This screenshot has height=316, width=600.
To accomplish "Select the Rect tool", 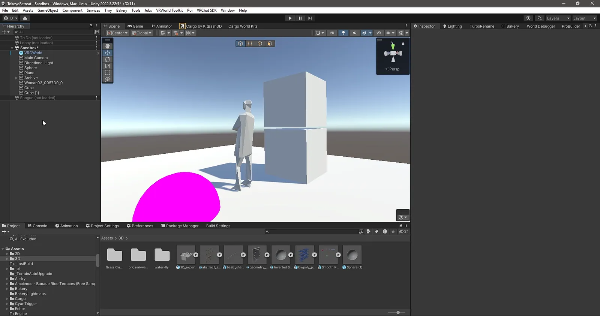I will click(x=108, y=72).
